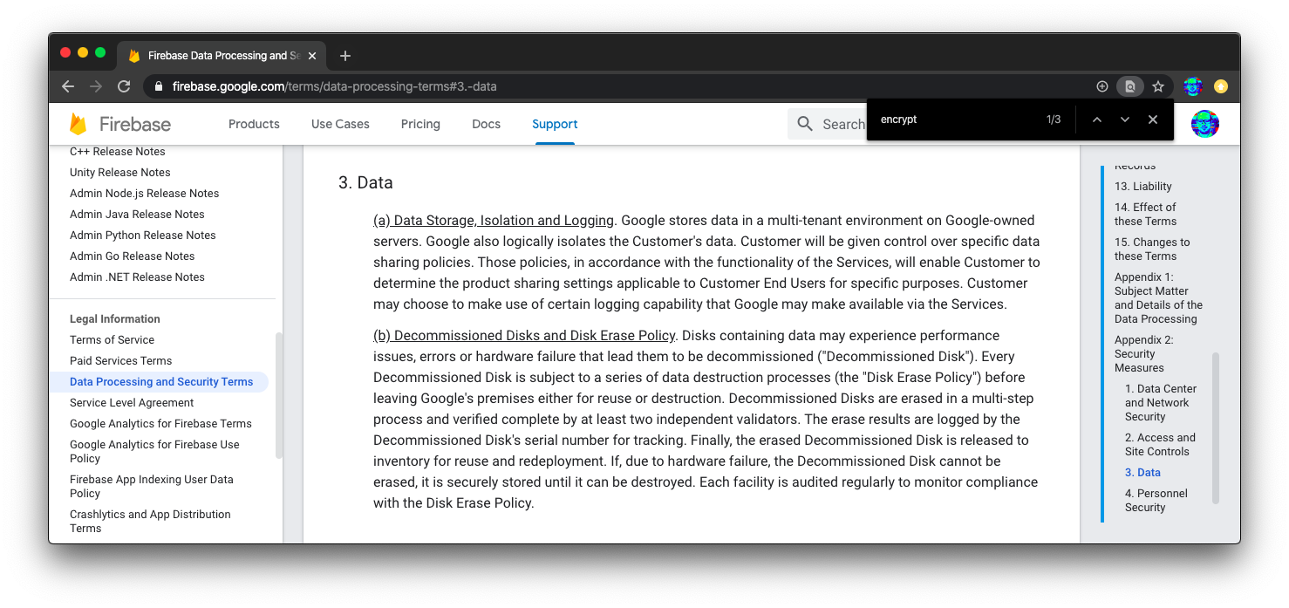Click the browser reload button
The height and width of the screenshot is (608, 1289).
124,86
